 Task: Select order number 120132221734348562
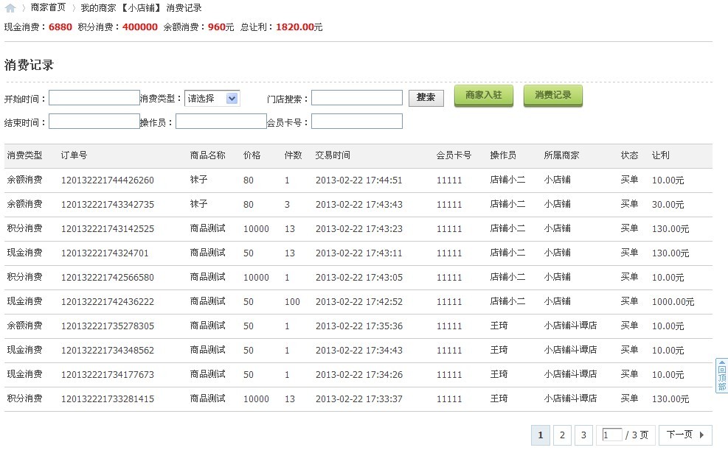tap(107, 351)
